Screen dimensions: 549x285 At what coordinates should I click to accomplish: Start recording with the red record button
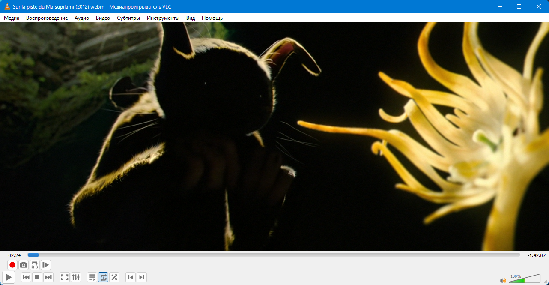coord(12,265)
